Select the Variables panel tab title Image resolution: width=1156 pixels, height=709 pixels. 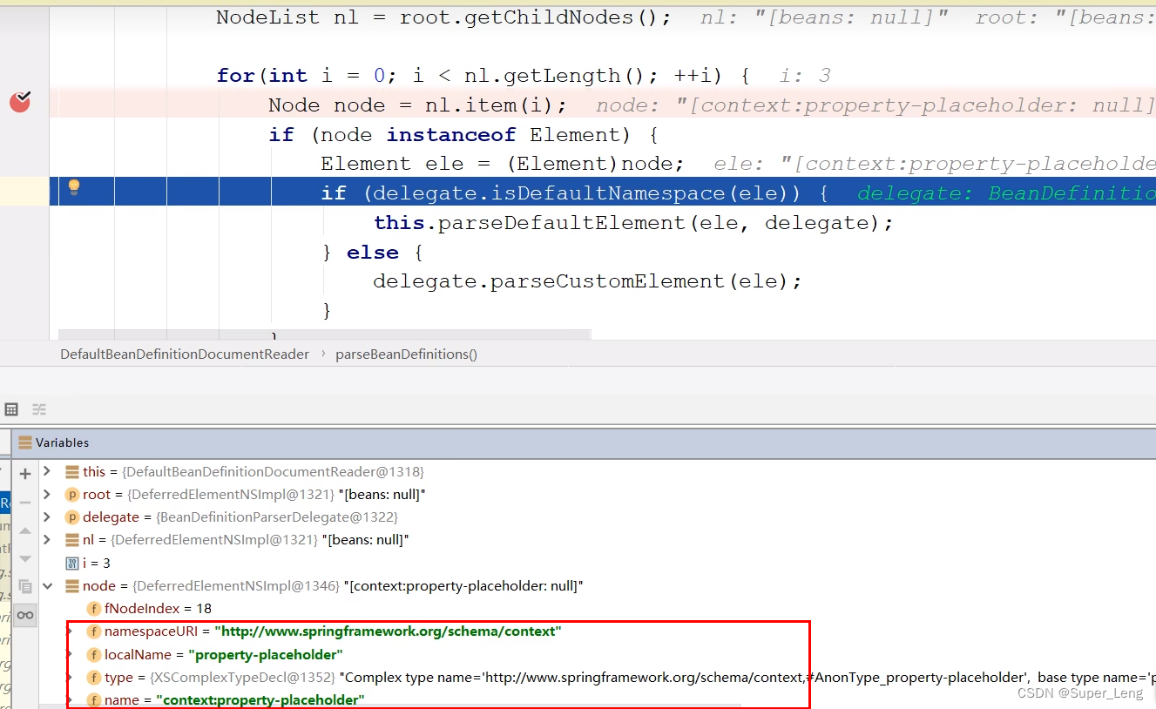(62, 442)
